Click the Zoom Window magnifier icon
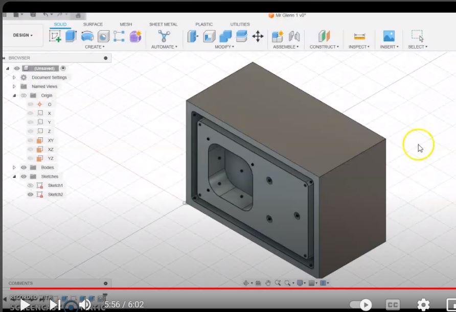Image resolution: width=456 pixels, height=312 pixels. (x=288, y=283)
